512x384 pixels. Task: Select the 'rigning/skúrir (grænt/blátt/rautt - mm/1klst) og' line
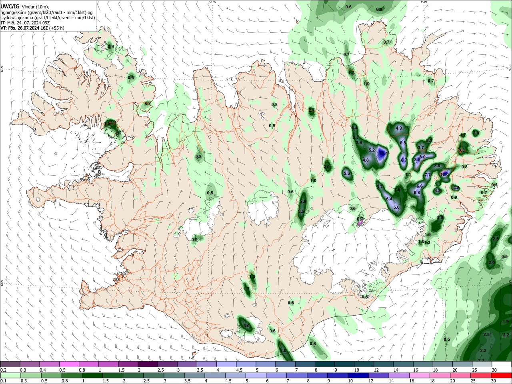(x=47, y=12)
